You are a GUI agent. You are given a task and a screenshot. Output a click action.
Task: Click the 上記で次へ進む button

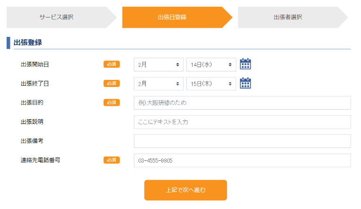[185, 190]
